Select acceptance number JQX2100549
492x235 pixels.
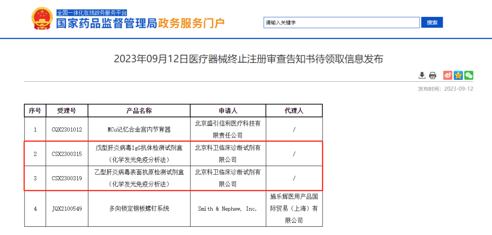67,209
